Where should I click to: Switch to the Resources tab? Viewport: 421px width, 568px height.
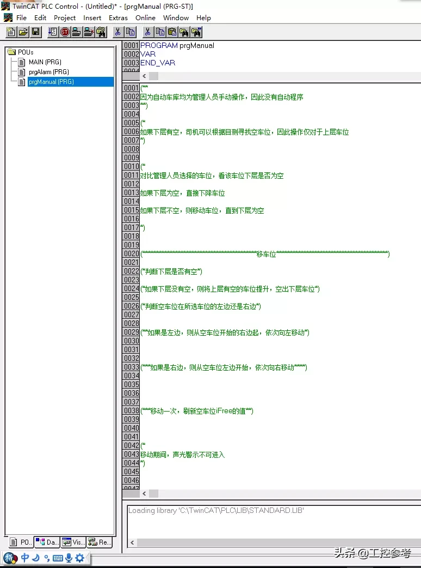point(100,542)
